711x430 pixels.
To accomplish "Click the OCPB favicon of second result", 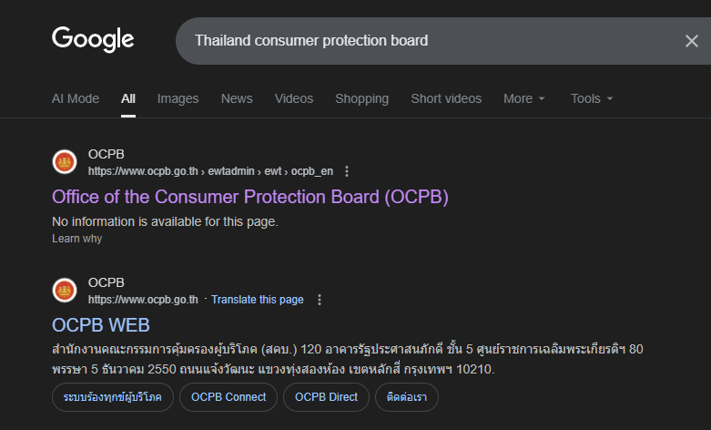I will (66, 291).
